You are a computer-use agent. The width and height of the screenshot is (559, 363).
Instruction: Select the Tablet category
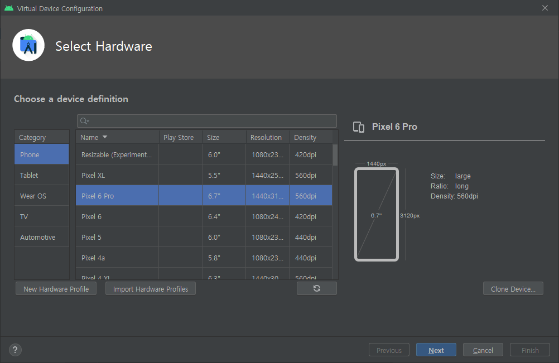42,175
